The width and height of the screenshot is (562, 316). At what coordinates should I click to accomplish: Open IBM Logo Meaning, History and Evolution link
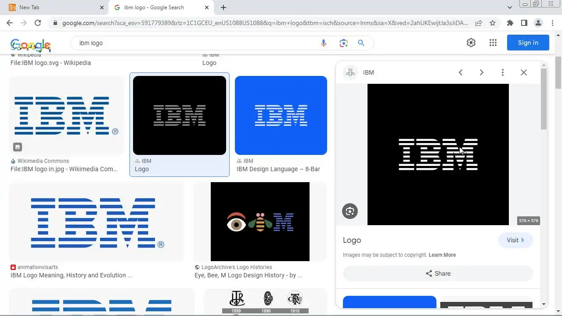click(x=72, y=275)
